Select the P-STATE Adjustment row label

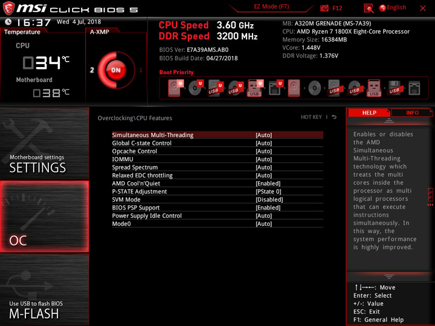(140, 191)
